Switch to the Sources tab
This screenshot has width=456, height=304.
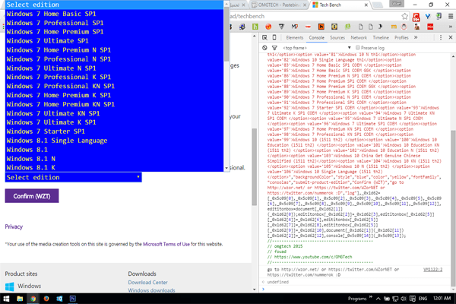click(x=337, y=37)
